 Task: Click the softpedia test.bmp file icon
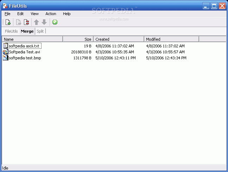click(x=5, y=58)
